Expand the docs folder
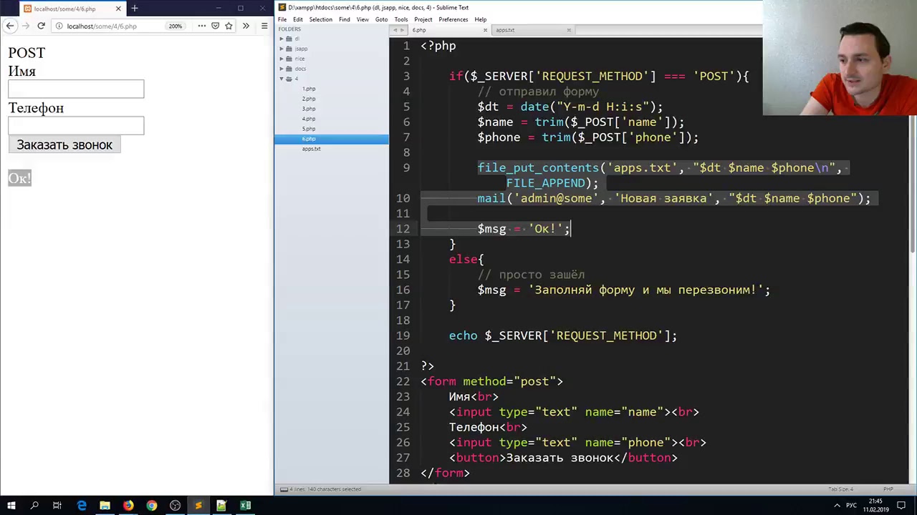The image size is (917, 515). pyautogui.click(x=282, y=69)
